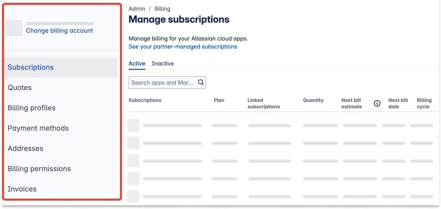Screen dimensions: 441x209
Task: Open Billing permissions
Action: click(39, 169)
